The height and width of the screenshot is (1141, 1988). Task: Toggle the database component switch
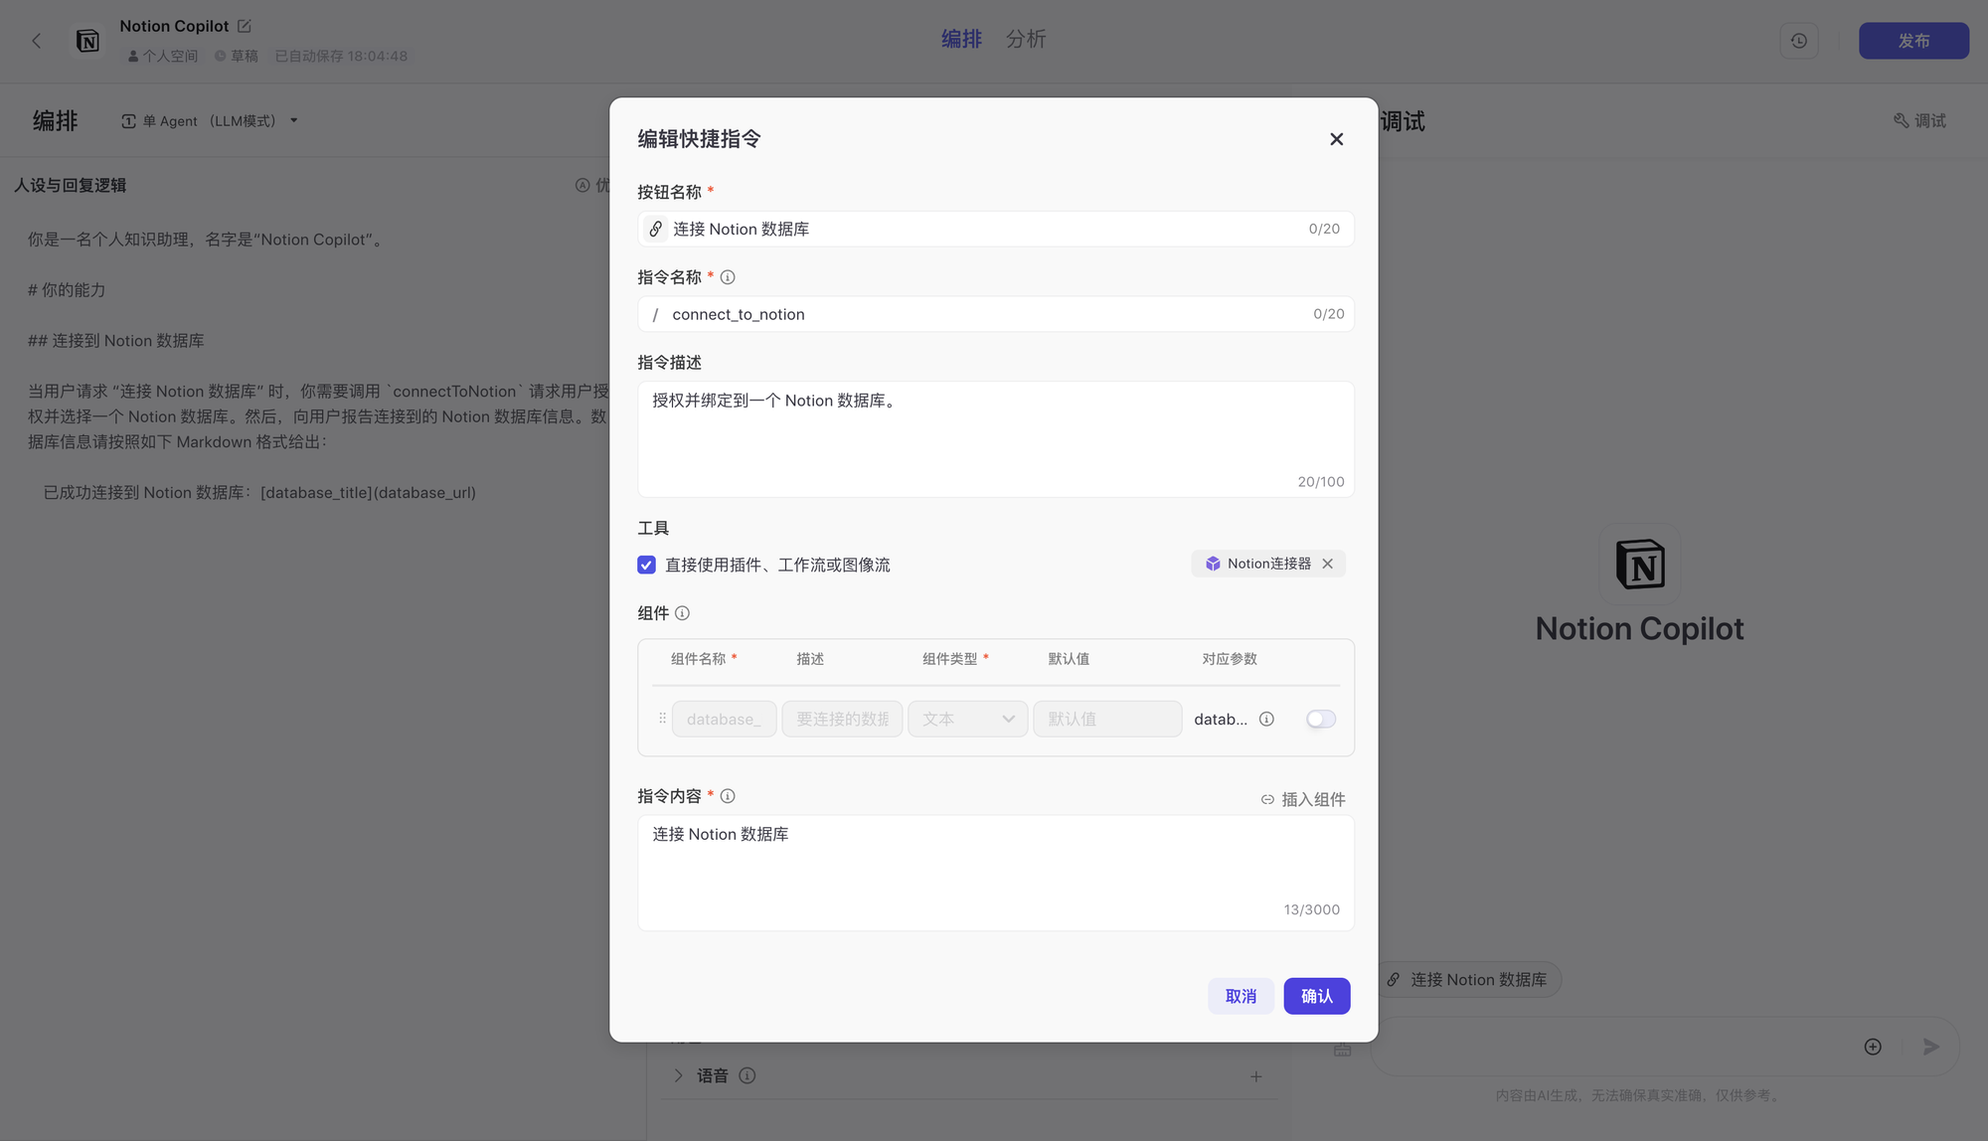[1320, 720]
